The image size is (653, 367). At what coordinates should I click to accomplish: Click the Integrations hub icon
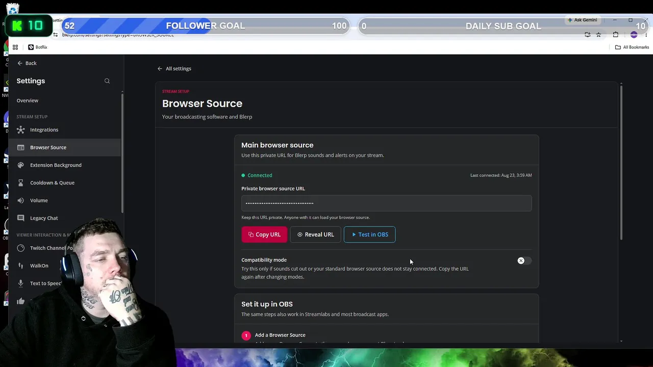[x=20, y=130]
